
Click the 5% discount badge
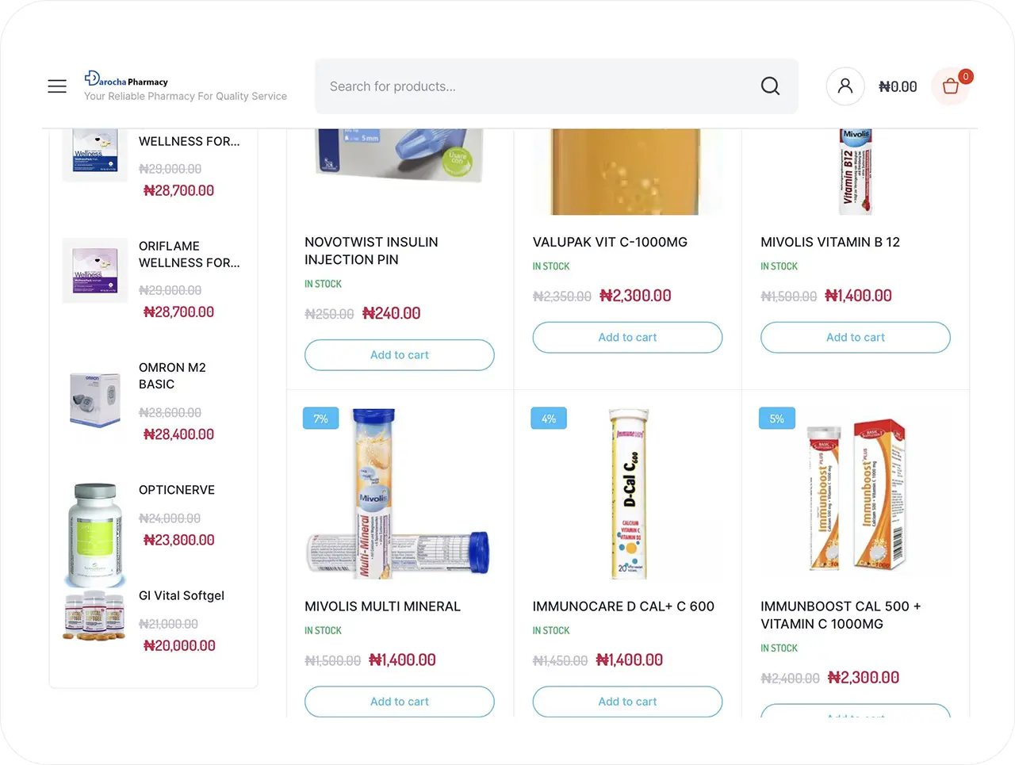pyautogui.click(x=776, y=419)
